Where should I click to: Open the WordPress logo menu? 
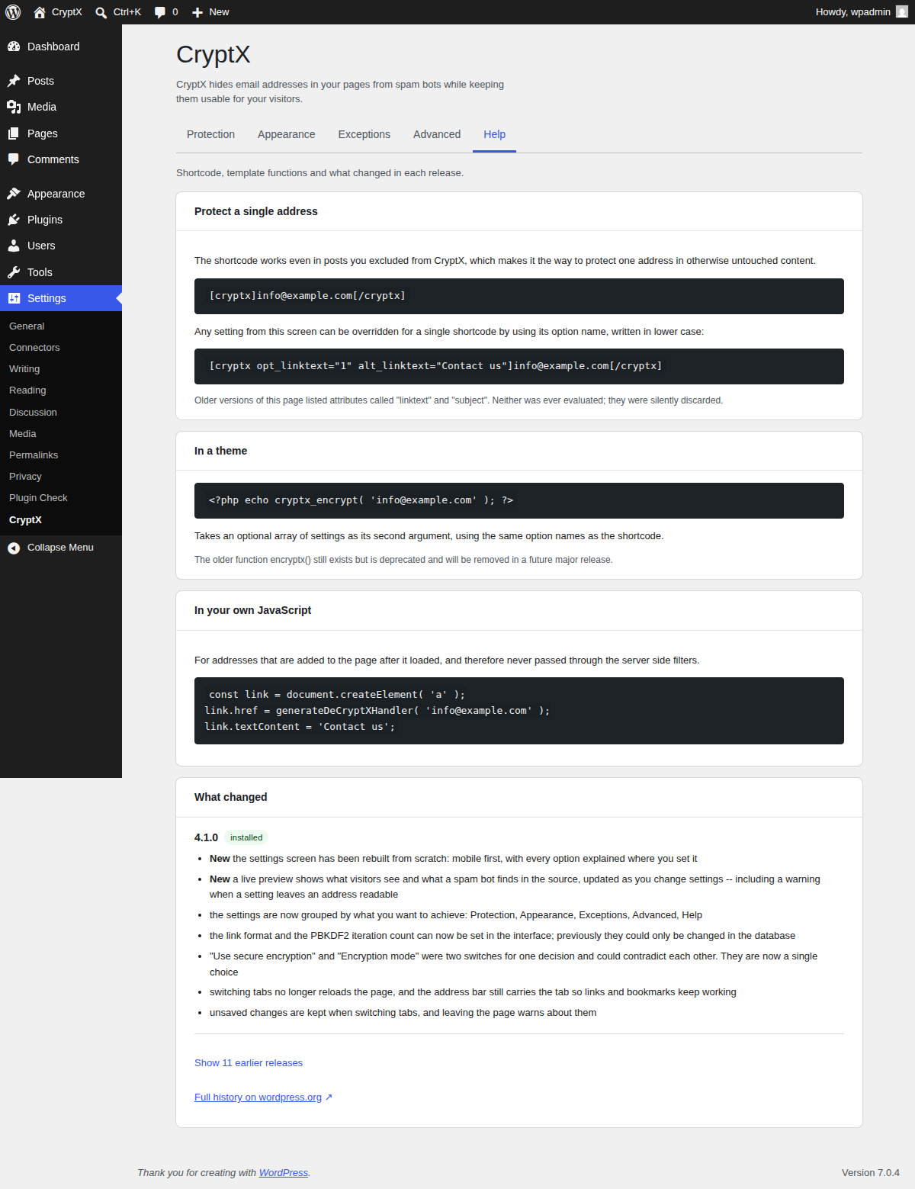pos(13,12)
